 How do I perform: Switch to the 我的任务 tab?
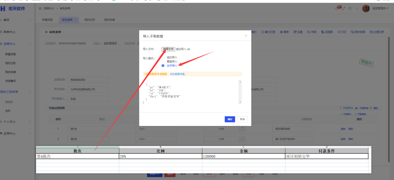pyautogui.click(x=90, y=20)
